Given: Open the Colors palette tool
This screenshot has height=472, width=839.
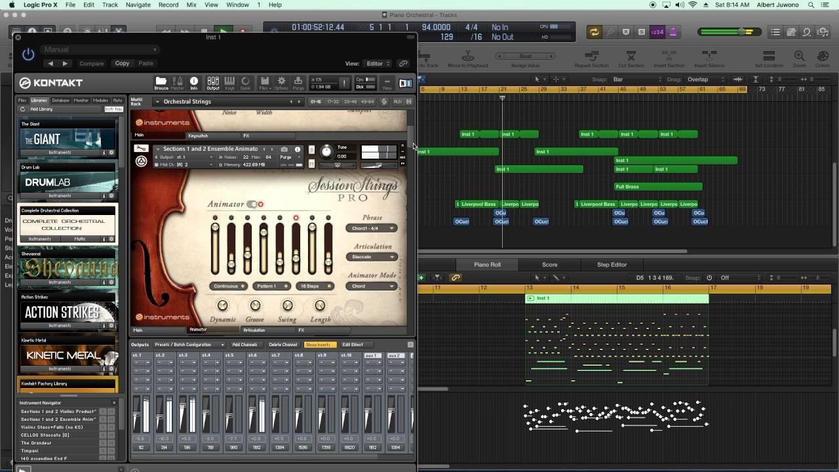Looking at the screenshot, I should coord(822,58).
